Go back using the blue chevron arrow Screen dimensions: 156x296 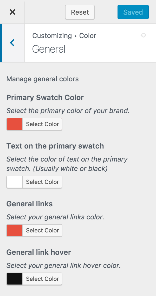point(12,43)
